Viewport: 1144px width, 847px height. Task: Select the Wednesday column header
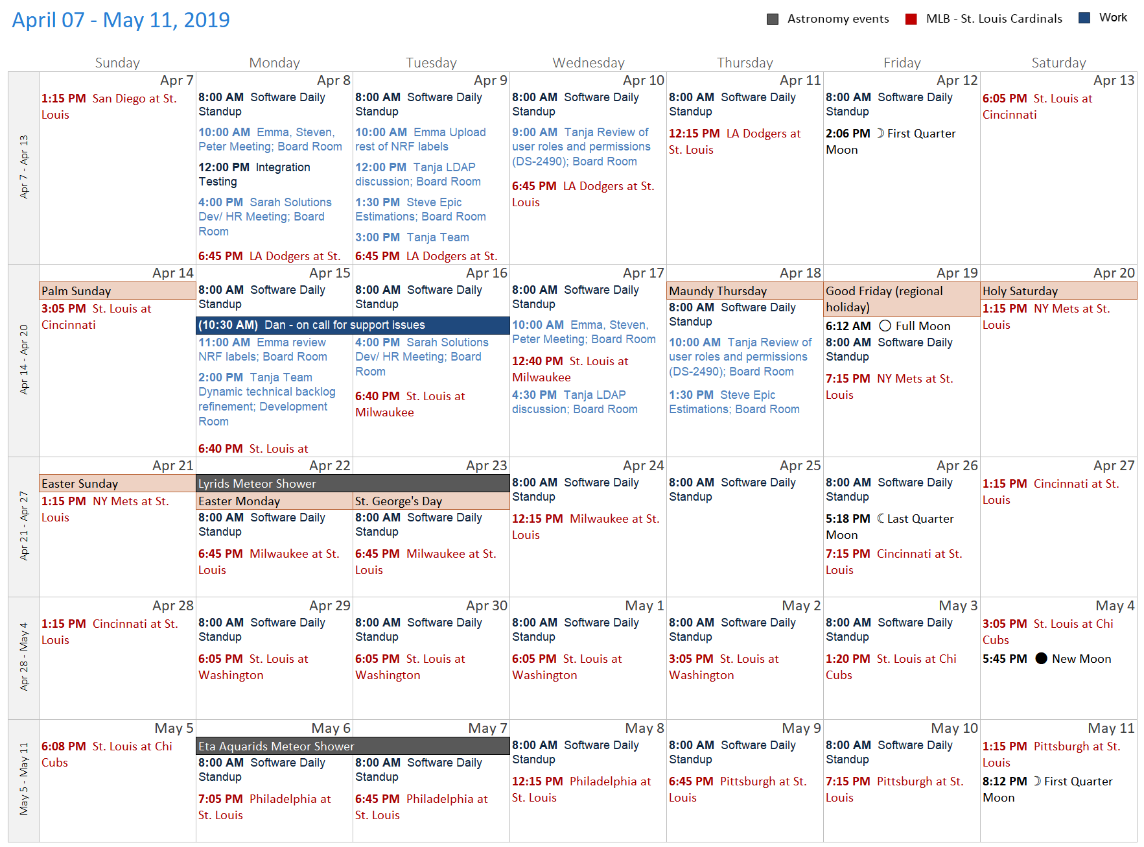click(x=588, y=62)
